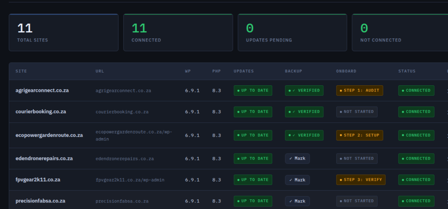Click Mark backup button for fpvgear2k11.co.za
448x209 pixels.
pos(297,180)
